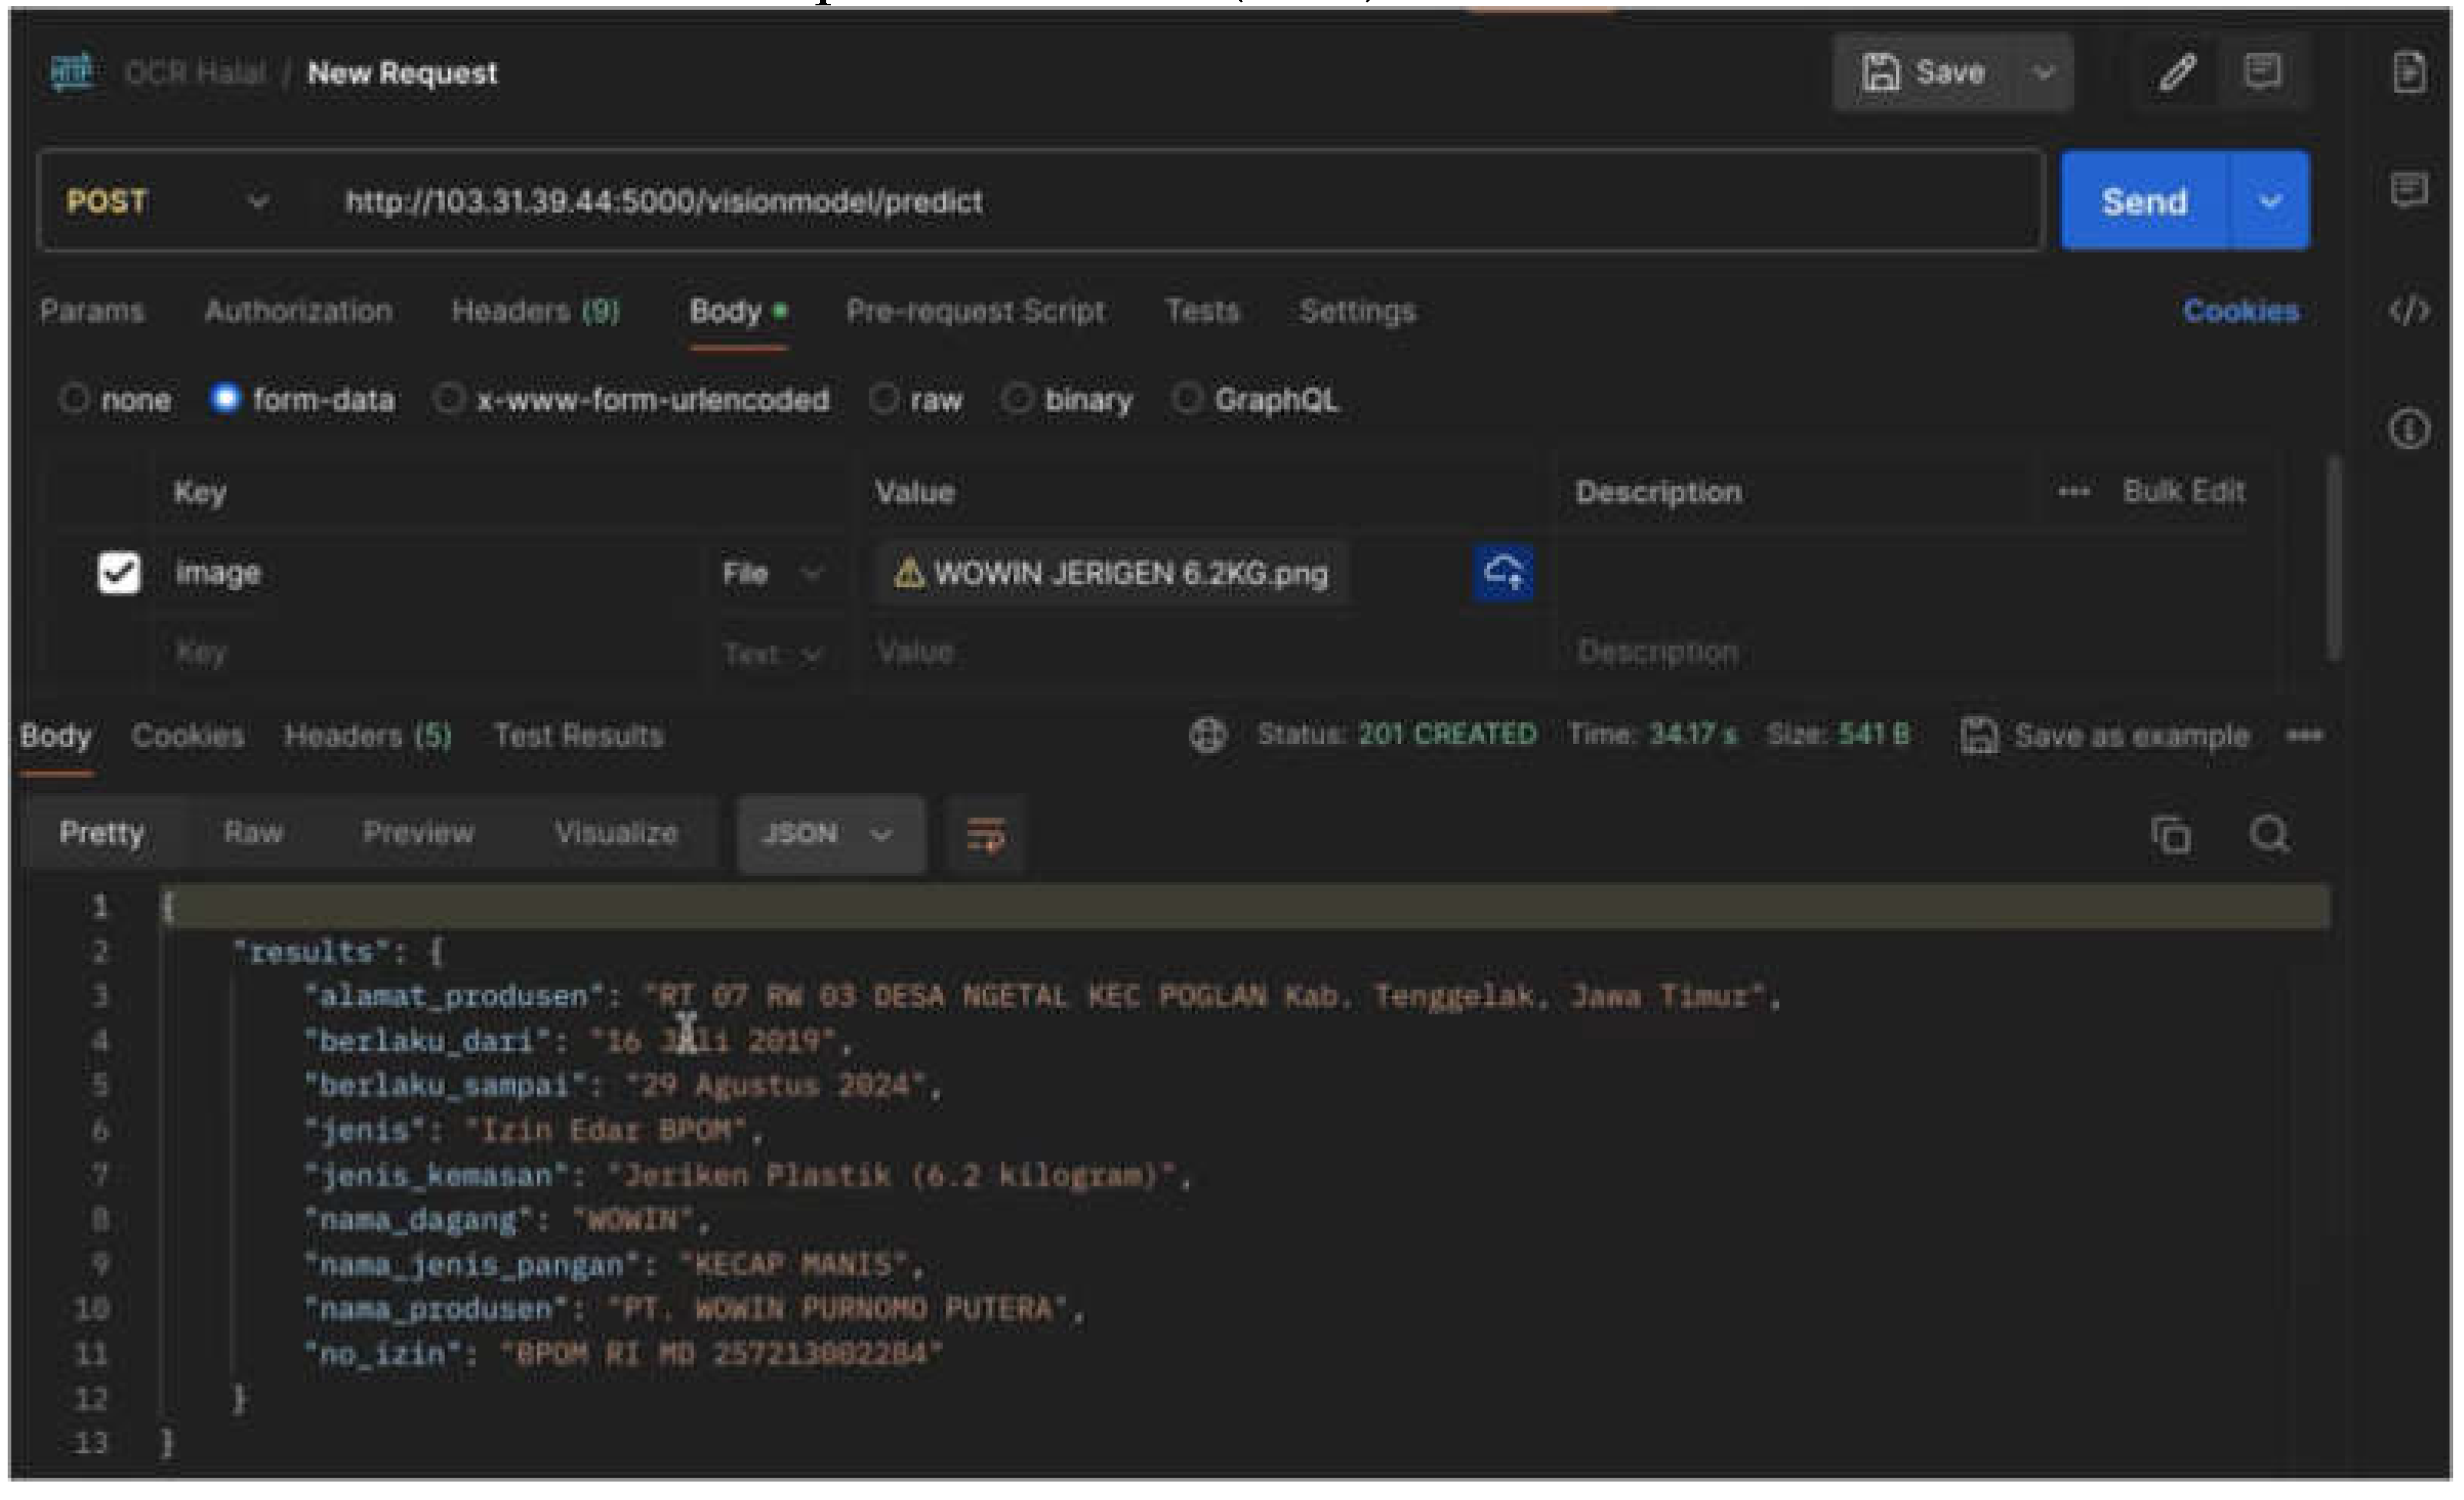This screenshot has height=1500, width=2464.
Task: Open the code snippet icon in the sidebar
Action: (x=2409, y=311)
